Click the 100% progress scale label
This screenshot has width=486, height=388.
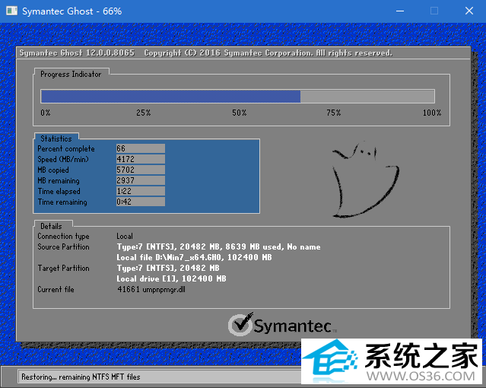tap(432, 113)
